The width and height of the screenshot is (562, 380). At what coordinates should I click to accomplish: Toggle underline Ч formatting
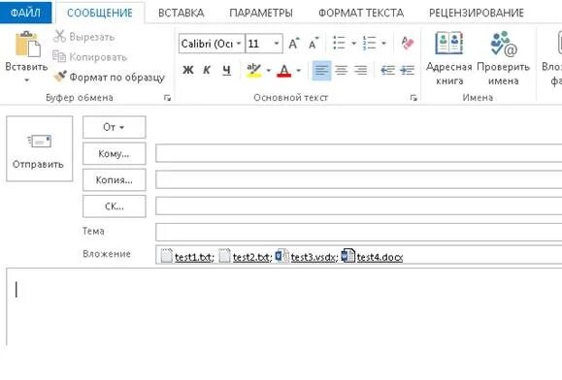[x=226, y=70]
